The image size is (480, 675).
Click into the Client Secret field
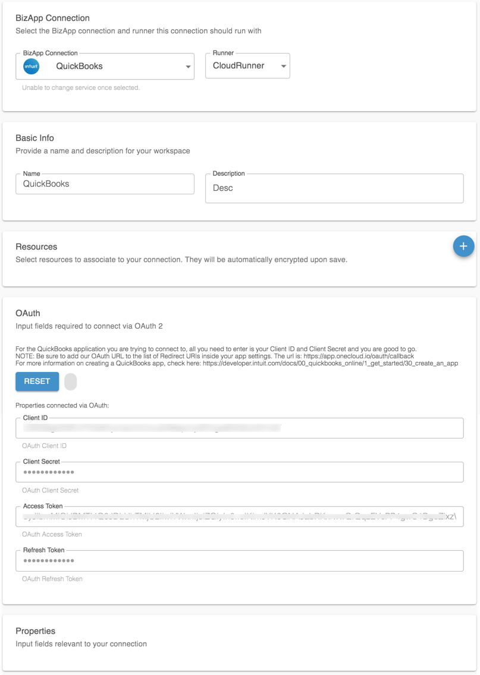click(x=240, y=472)
